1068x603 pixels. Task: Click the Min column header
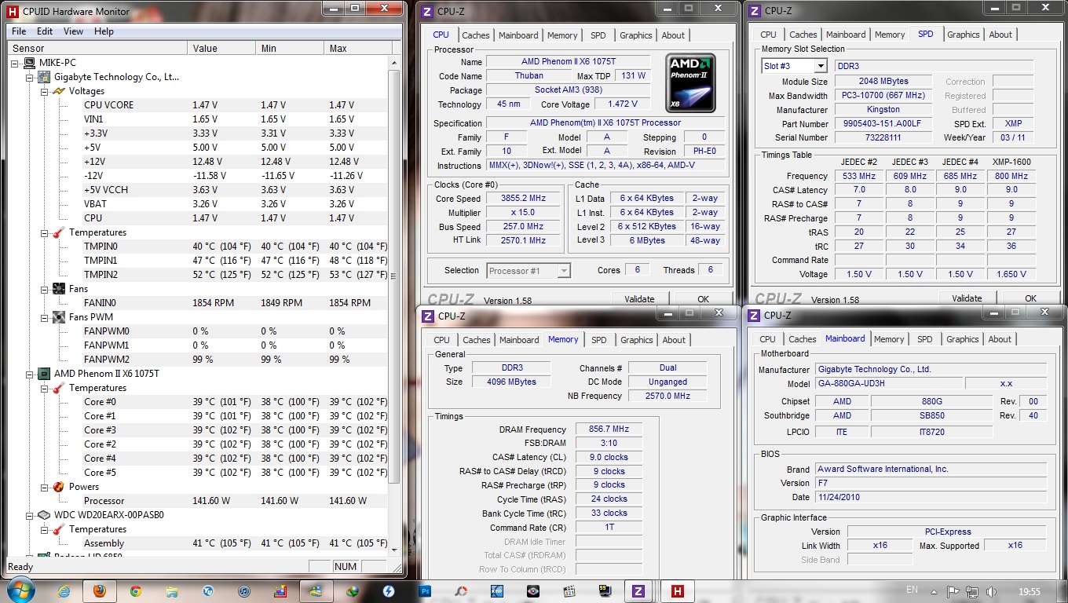pos(290,49)
